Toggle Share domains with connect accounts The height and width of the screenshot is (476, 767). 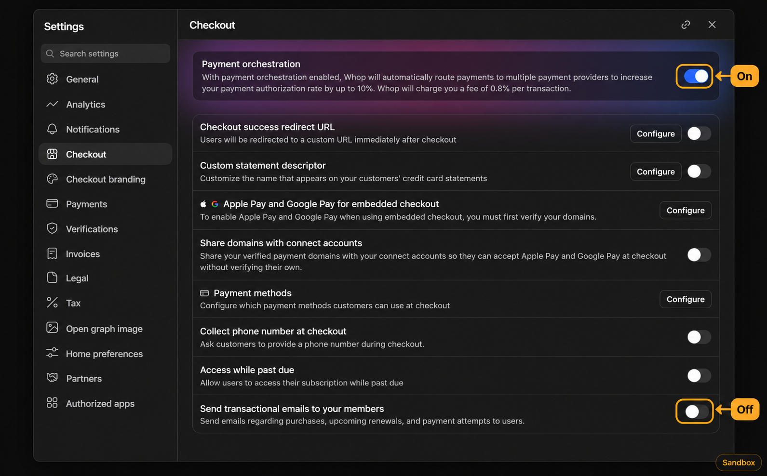click(x=699, y=255)
